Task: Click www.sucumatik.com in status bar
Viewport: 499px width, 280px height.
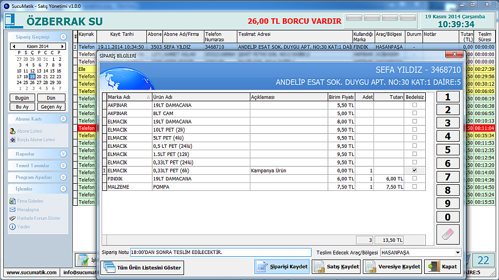Action: [32, 272]
